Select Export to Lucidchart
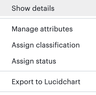96x95 pixels. 48,82
